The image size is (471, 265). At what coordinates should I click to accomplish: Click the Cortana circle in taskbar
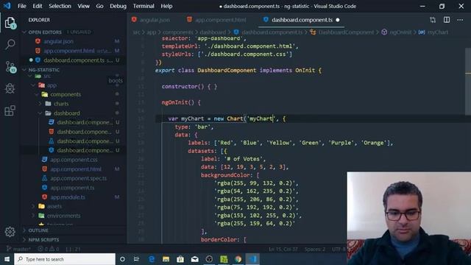pyautogui.click(x=122, y=259)
